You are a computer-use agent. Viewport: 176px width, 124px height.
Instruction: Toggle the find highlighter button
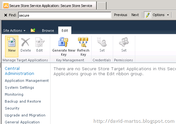(x=147, y=15)
